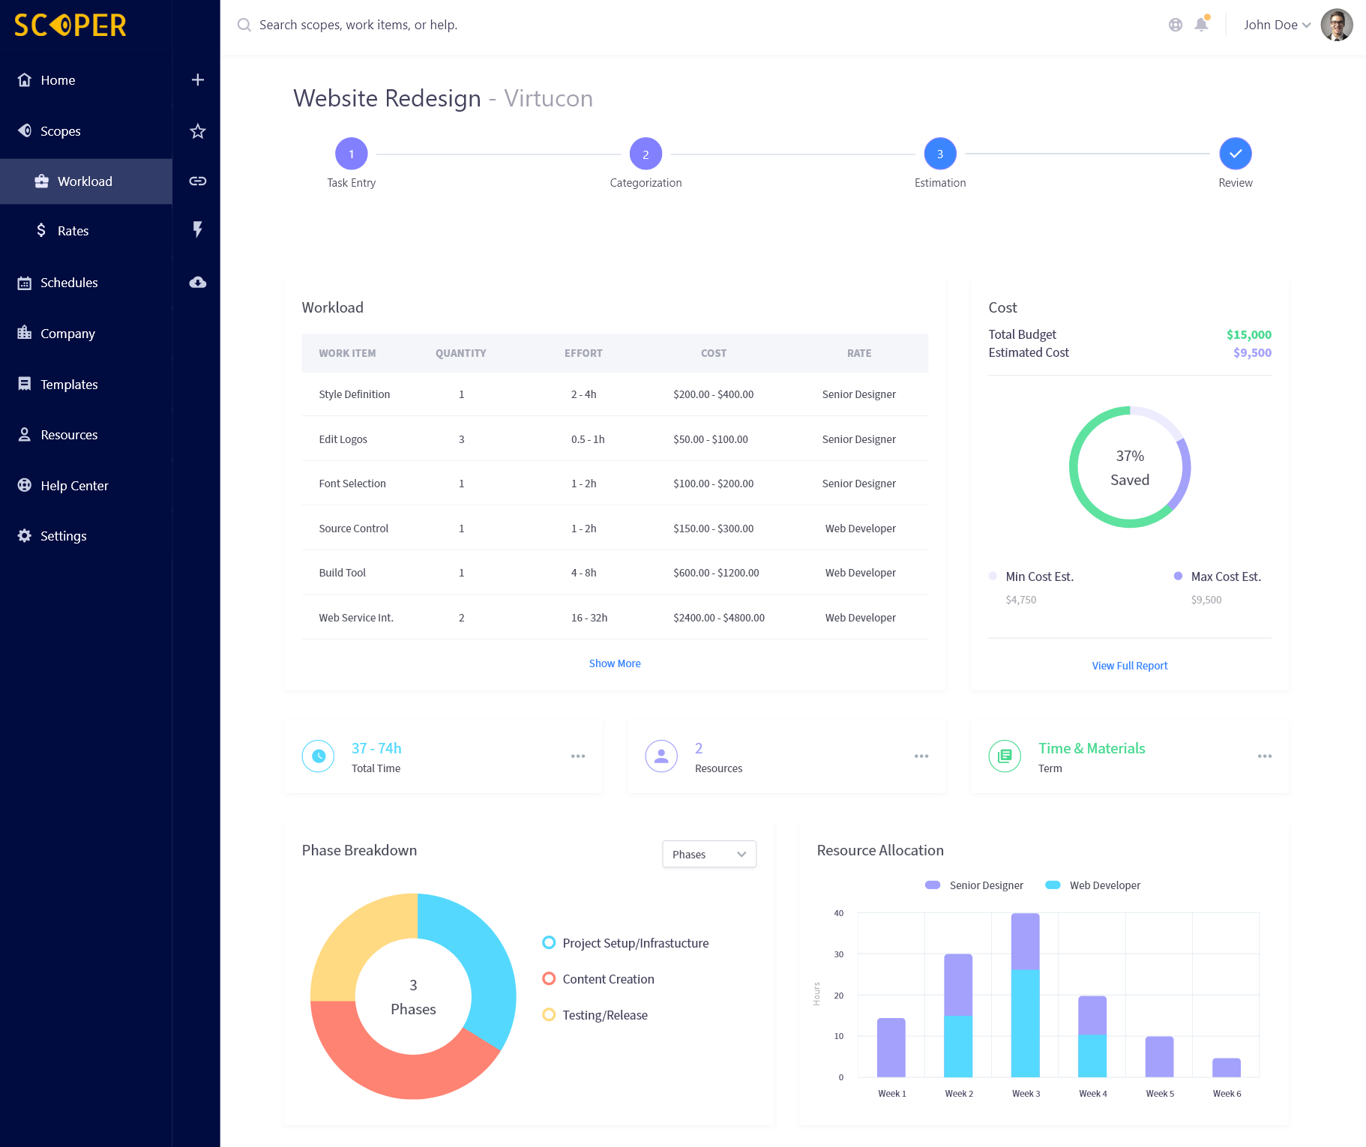1366x1147 pixels.
Task: Go to the Review step checkmark
Action: point(1236,154)
